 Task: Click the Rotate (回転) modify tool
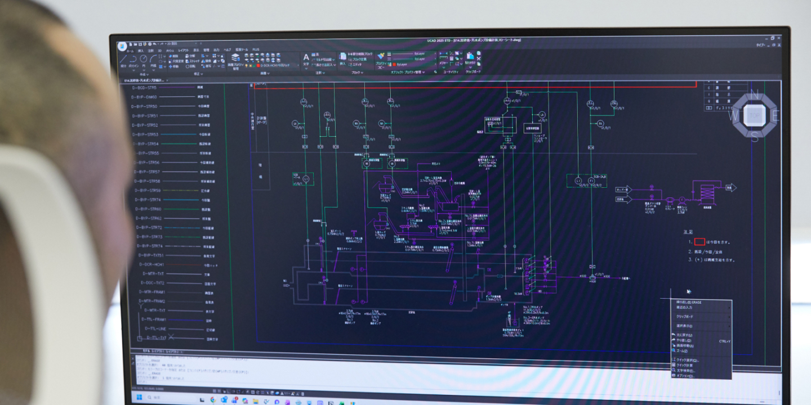pos(190,66)
